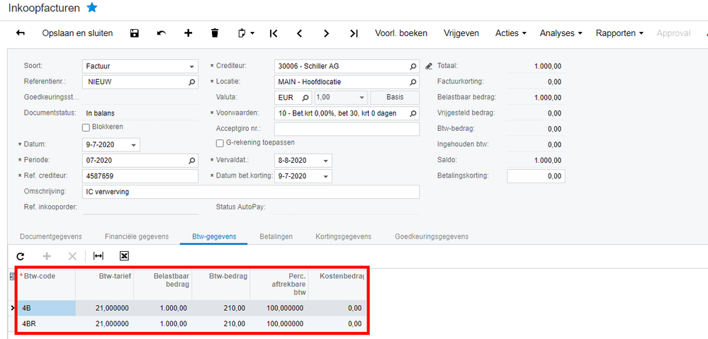Click the undo arrow icon
Viewport: 708px width, 339px height.
[161, 33]
